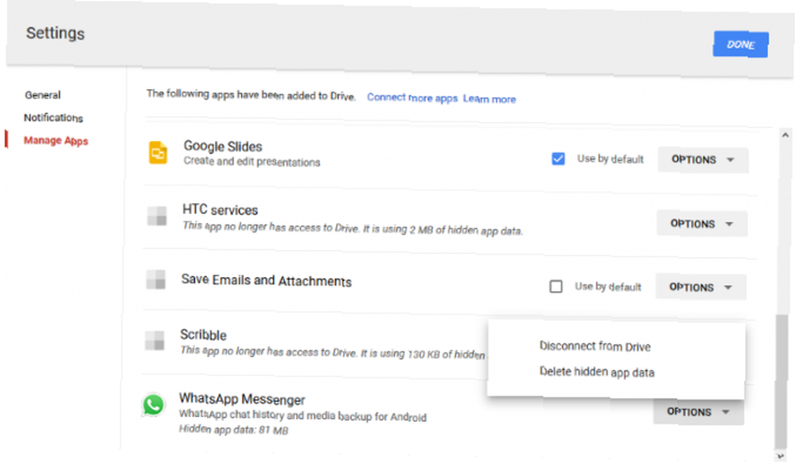Screen dimensions: 796x464
Task: Click the Save Emails and Attachments icon
Action: (x=156, y=279)
